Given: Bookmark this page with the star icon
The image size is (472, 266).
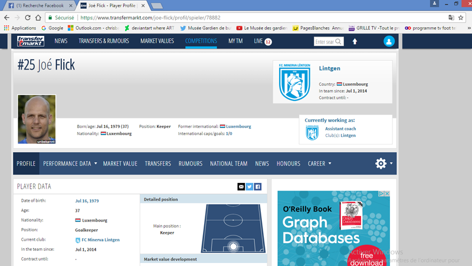Looking at the screenshot, I should pyautogui.click(x=461, y=18).
